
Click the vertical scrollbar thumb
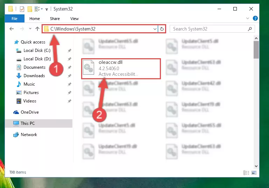tap(256, 50)
